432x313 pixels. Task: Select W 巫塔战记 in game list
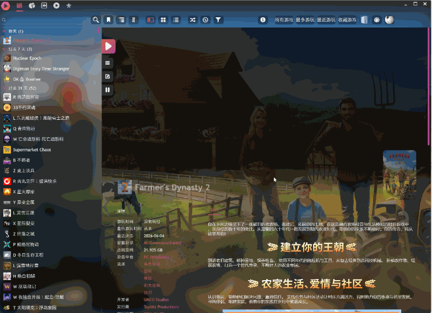[x=50, y=287]
